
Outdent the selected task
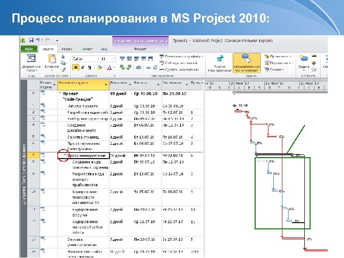(122, 67)
